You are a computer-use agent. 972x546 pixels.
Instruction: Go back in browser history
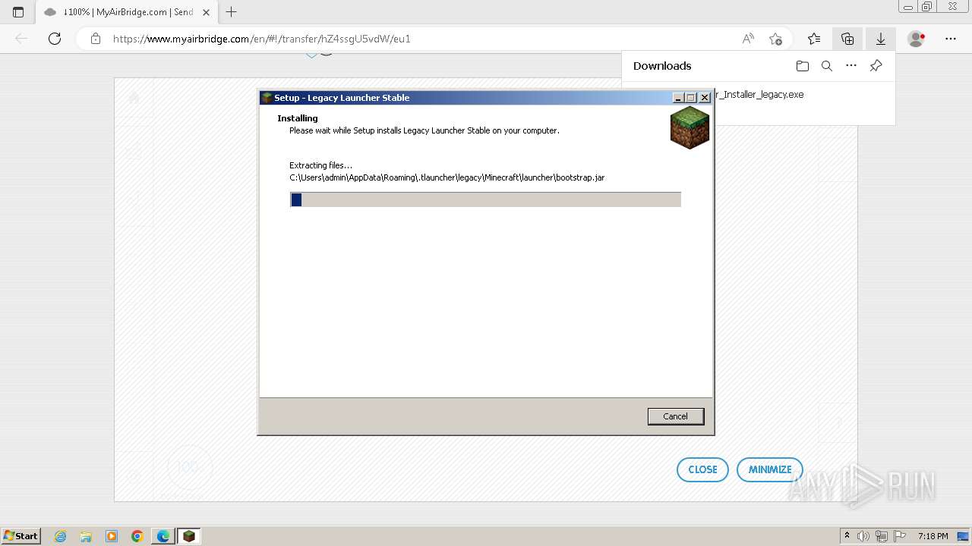click(x=21, y=39)
